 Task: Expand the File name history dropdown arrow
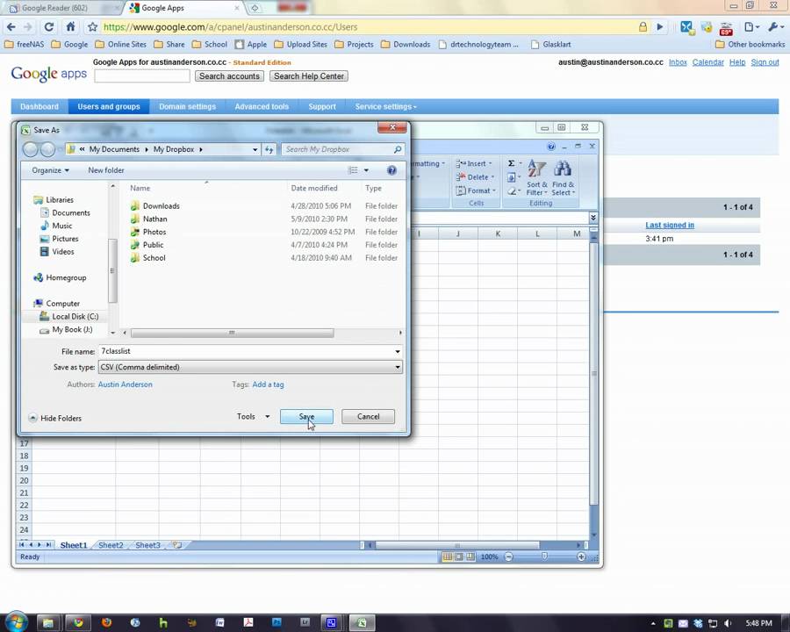pos(398,351)
